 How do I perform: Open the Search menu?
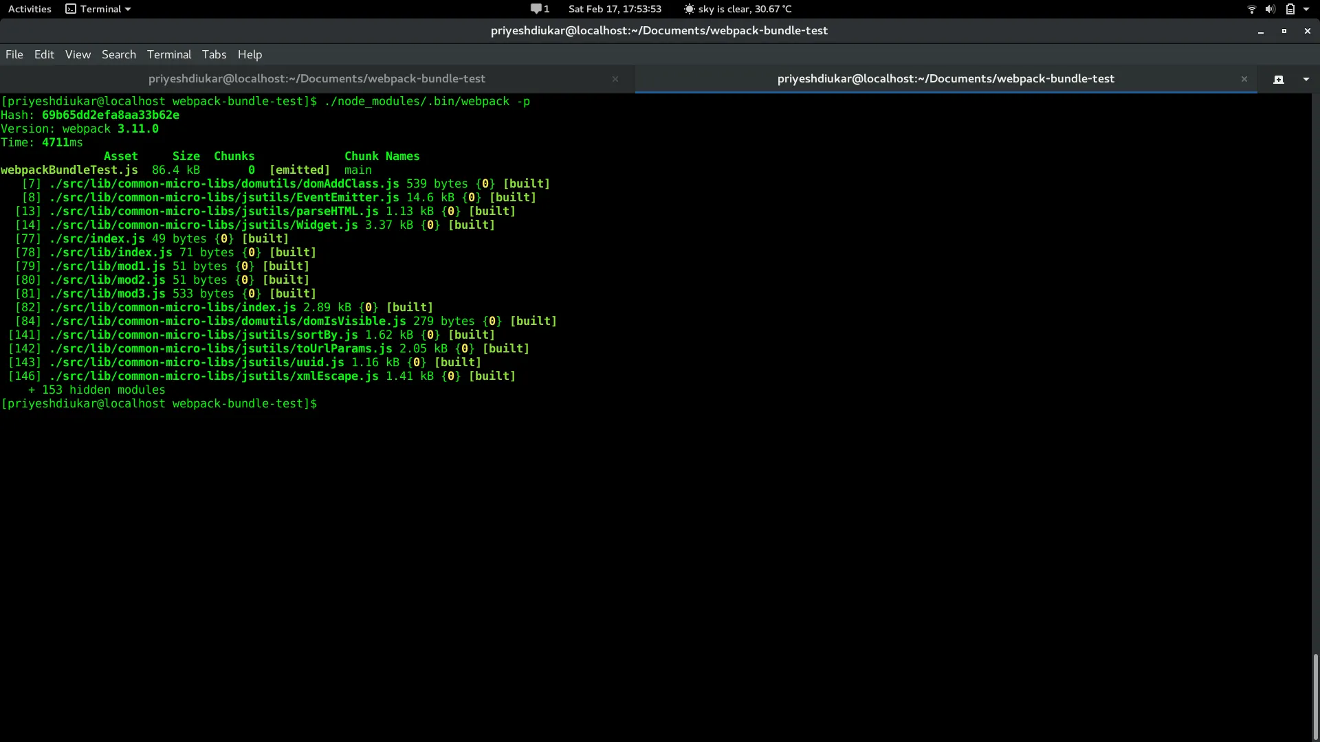coord(118,54)
